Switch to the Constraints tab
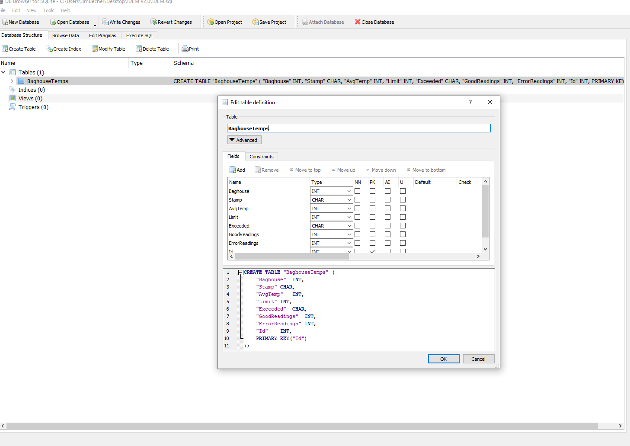Image resolution: width=630 pixels, height=446 pixels. 261,157
